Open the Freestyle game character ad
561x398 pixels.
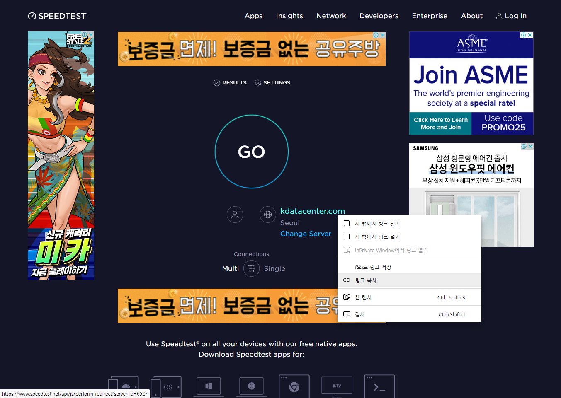pyautogui.click(x=61, y=156)
